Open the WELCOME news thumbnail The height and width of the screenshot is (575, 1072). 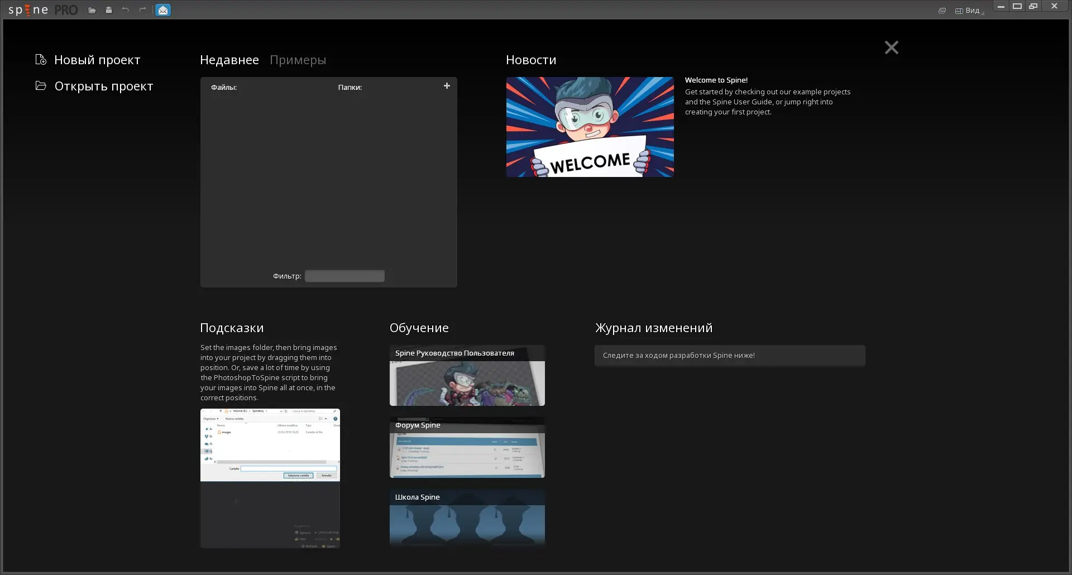[590, 127]
